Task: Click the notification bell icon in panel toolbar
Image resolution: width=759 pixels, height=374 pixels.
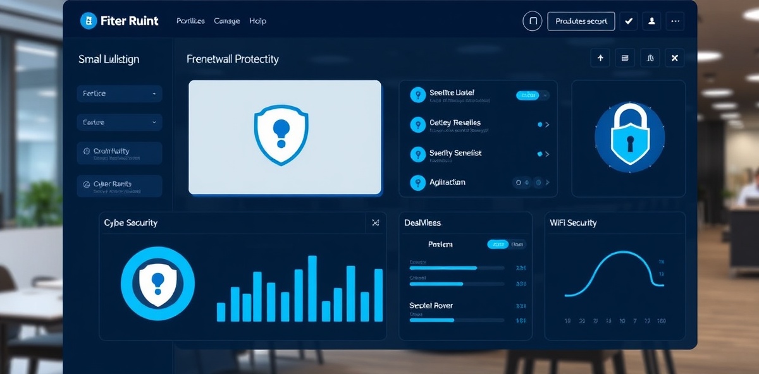Action: point(650,58)
